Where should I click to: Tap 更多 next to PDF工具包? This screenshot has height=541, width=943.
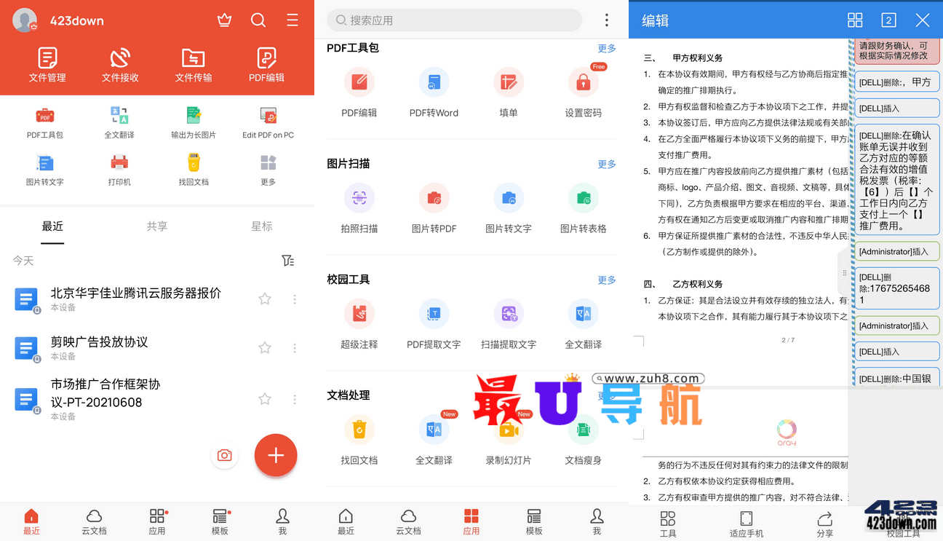point(607,48)
